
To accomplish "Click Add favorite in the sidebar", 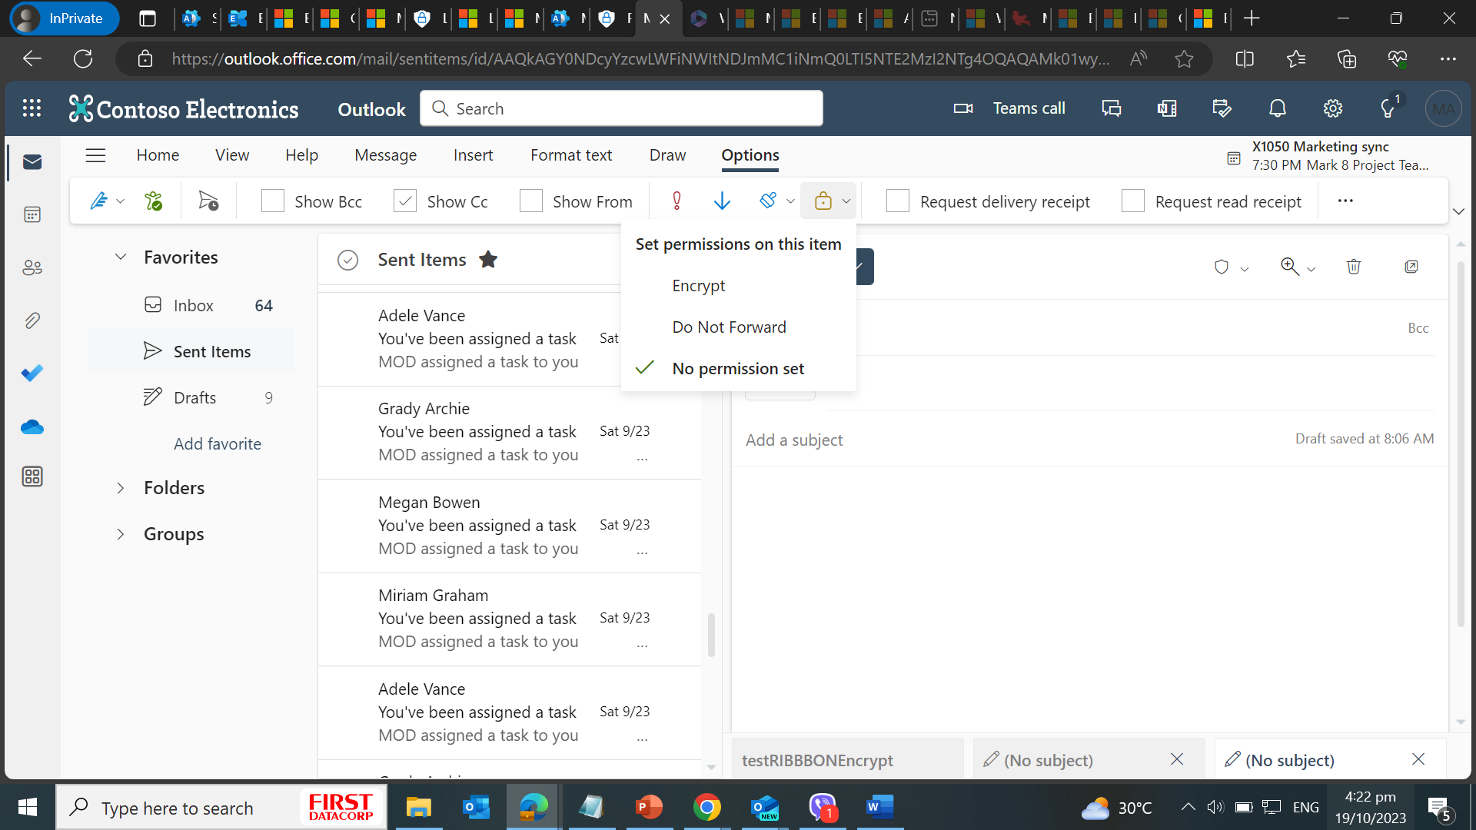I will (x=218, y=443).
